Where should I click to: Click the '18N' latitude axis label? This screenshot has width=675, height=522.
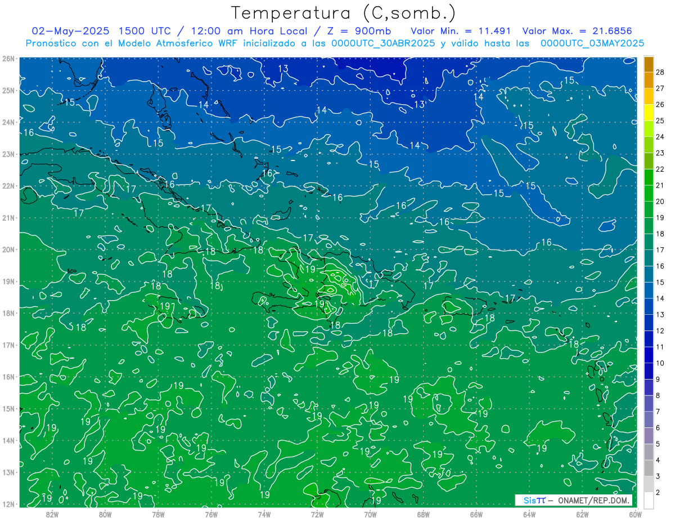coord(7,313)
